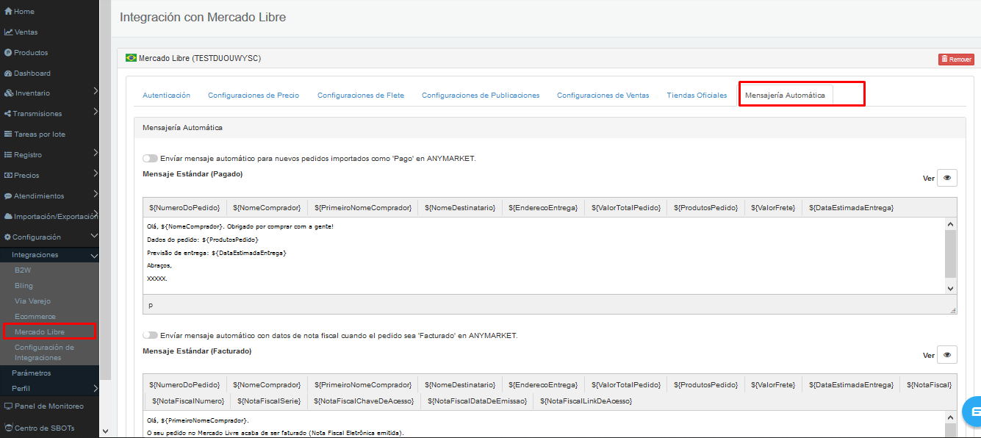Insert ${NotaFiscalSerie} in Facturado message
Image resolution: width=981 pixels, height=438 pixels.
(x=270, y=401)
